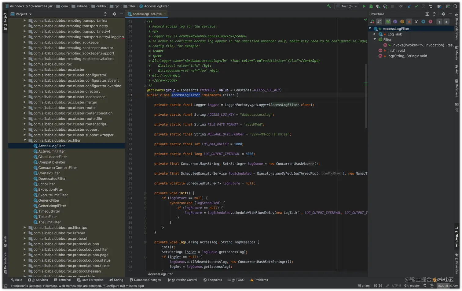
Task: Select TokenFilter in the Project tree
Action: coord(47,217)
